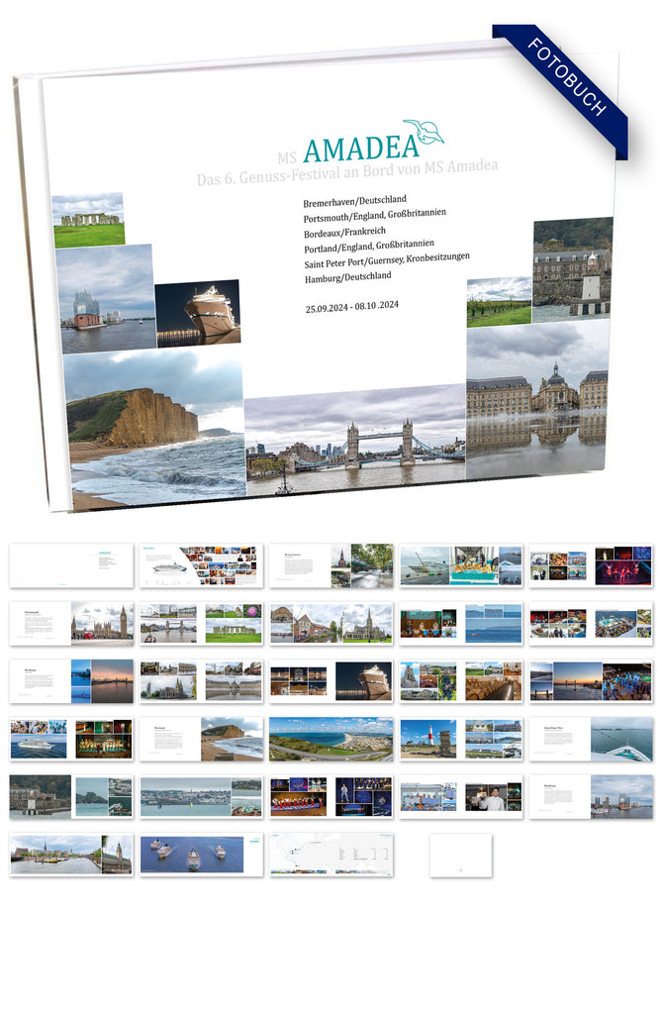The image size is (662, 1014).
Task: Click the date range "25.09.2024 - 08.10.2024"
Action: (x=351, y=307)
